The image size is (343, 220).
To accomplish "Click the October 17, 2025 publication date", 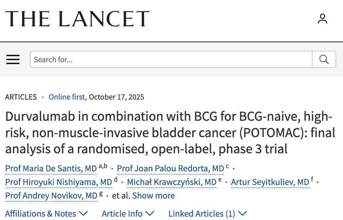I will [x=116, y=97].
